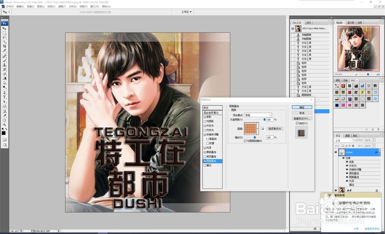Screen dimensions: 385x234
Task: Switch to the 信息 info tab
Action: (360, 23)
